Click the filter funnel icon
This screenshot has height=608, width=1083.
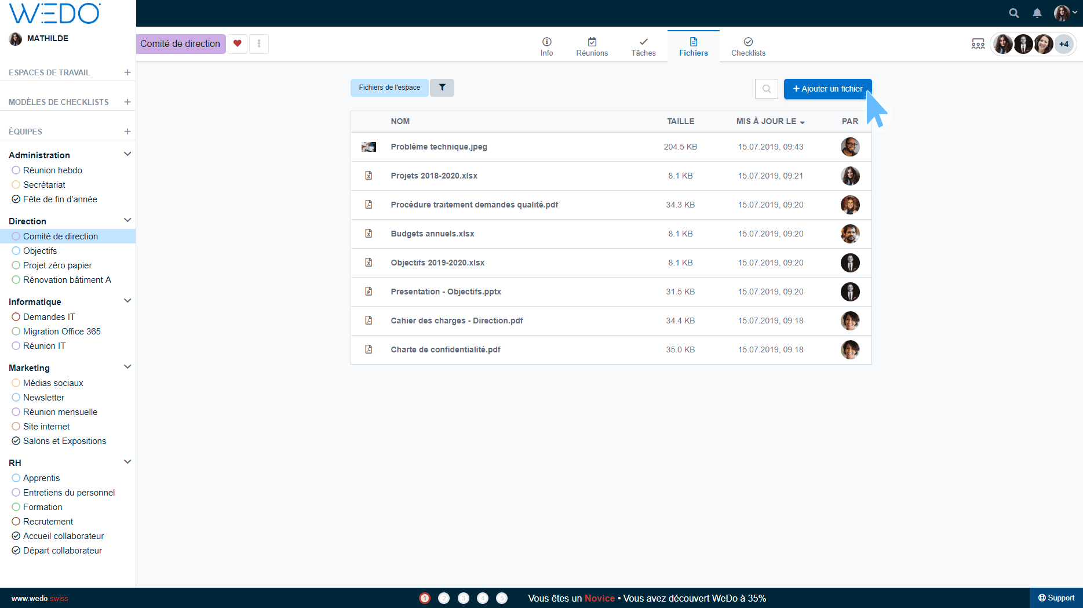click(x=442, y=88)
